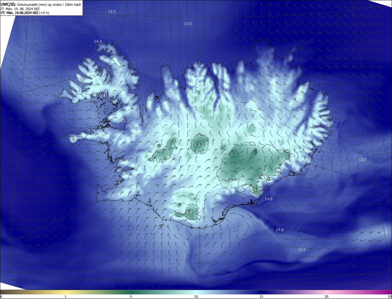Click the 50 tick on the color scale
This screenshot has width=392, height=299.
[x=390, y=297]
